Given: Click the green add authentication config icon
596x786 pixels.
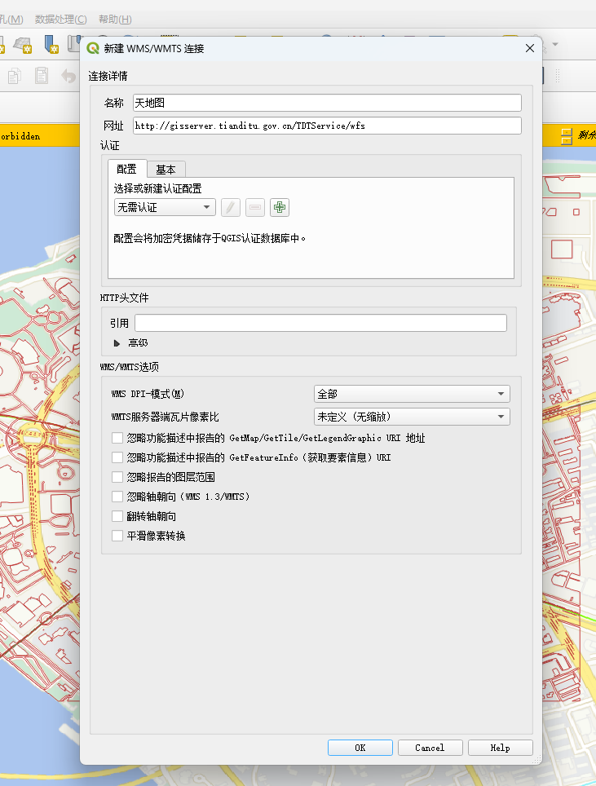Looking at the screenshot, I should pyautogui.click(x=280, y=208).
